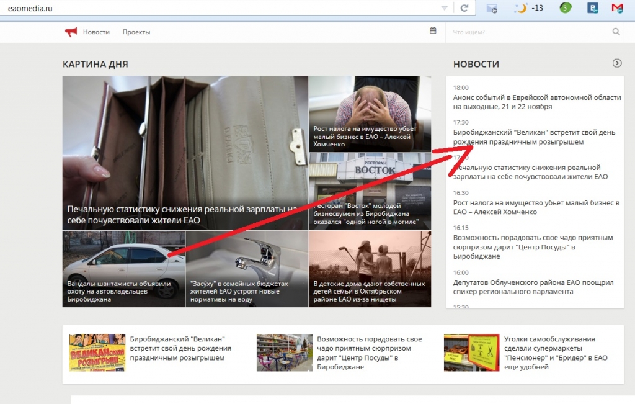Expand the Новости section with the arrow circle

[617, 63]
